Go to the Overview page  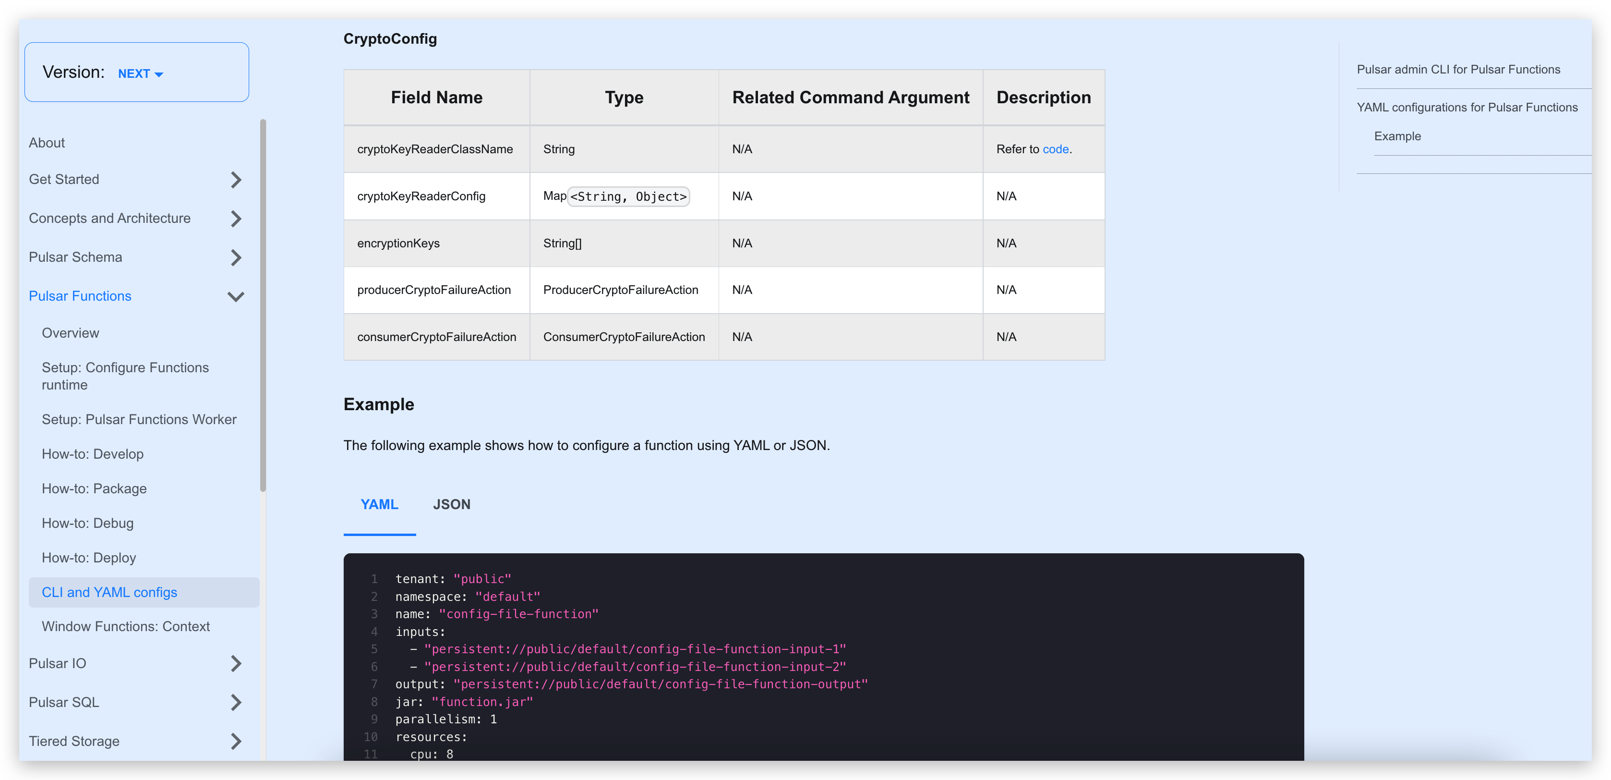[x=71, y=333]
